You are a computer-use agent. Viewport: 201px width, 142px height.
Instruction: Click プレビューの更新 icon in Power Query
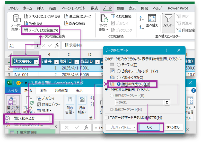pyautogui.click(x=30, y=101)
